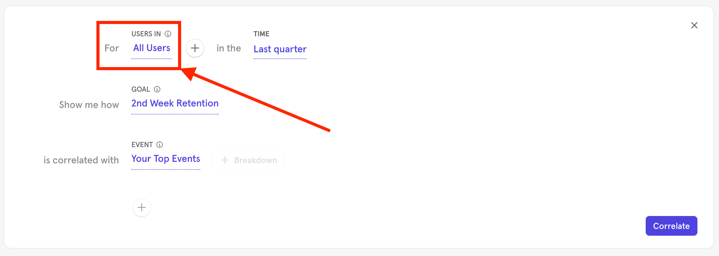Open the info tooltip for USERS IN
The width and height of the screenshot is (719, 256).
click(168, 34)
